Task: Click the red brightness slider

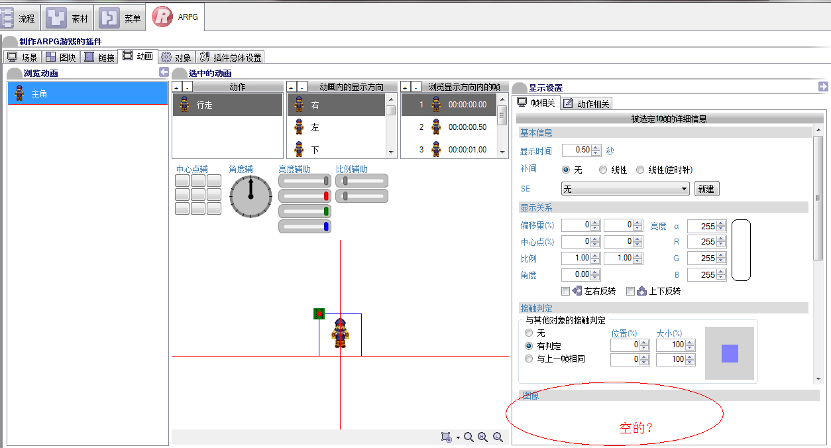Action: pos(305,196)
